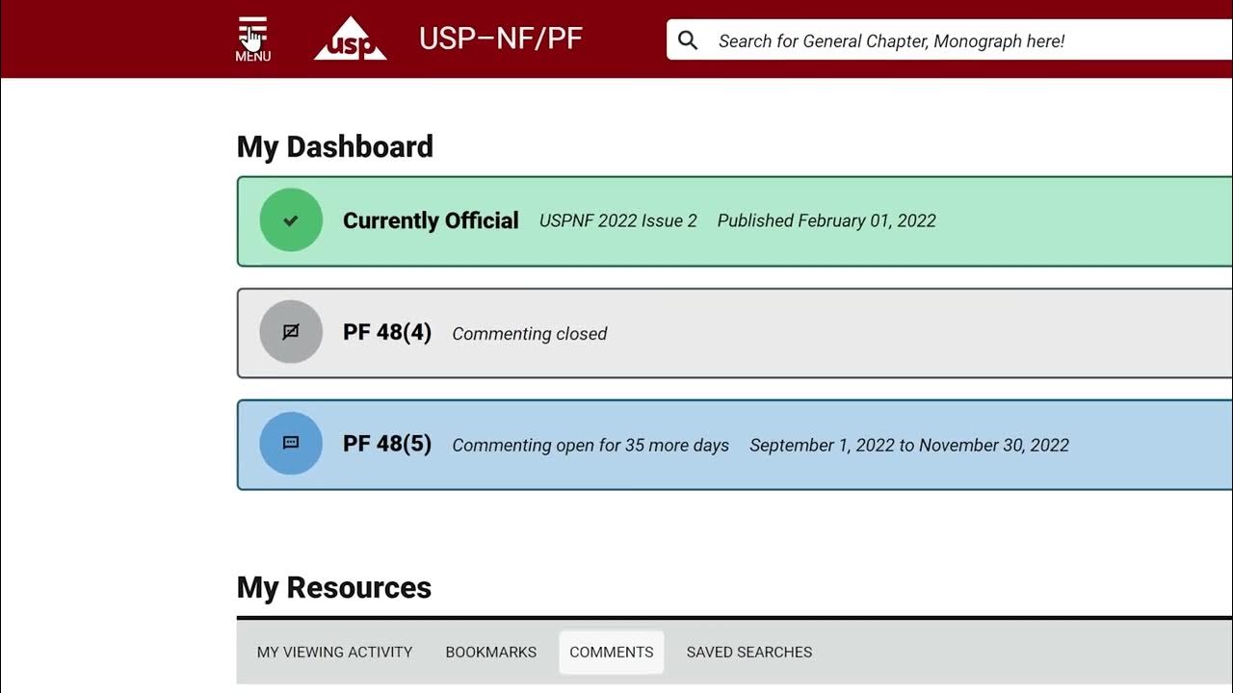
Task: Click the USP triangle logo
Action: point(351,39)
